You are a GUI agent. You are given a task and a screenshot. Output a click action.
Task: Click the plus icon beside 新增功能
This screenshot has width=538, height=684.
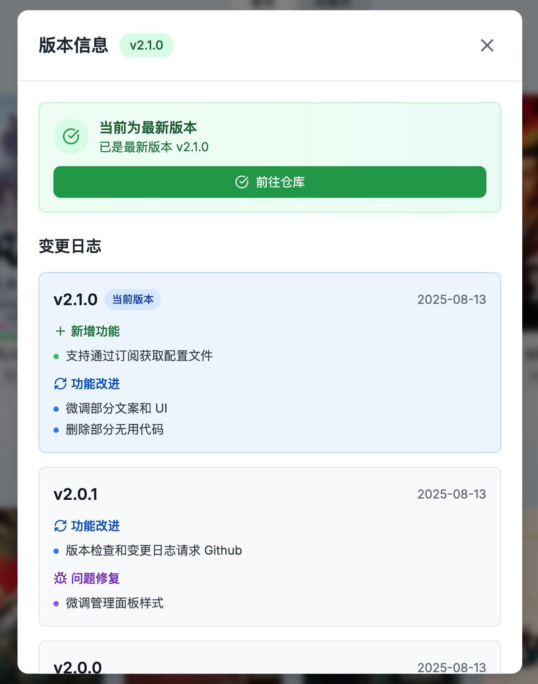60,331
